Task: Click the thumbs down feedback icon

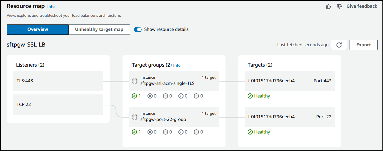Action: 339,6
